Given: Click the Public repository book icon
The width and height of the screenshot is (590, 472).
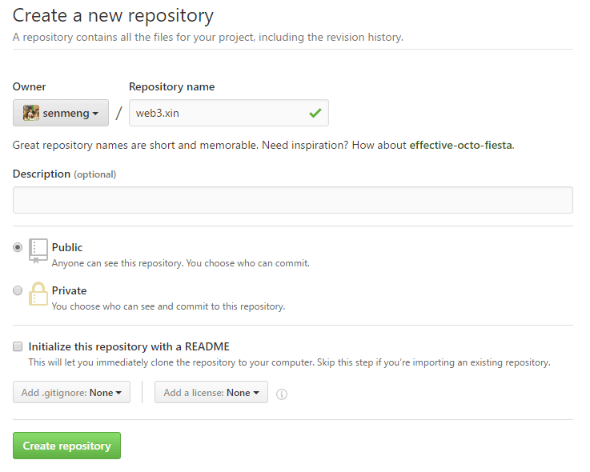Looking at the screenshot, I should pyautogui.click(x=38, y=250).
